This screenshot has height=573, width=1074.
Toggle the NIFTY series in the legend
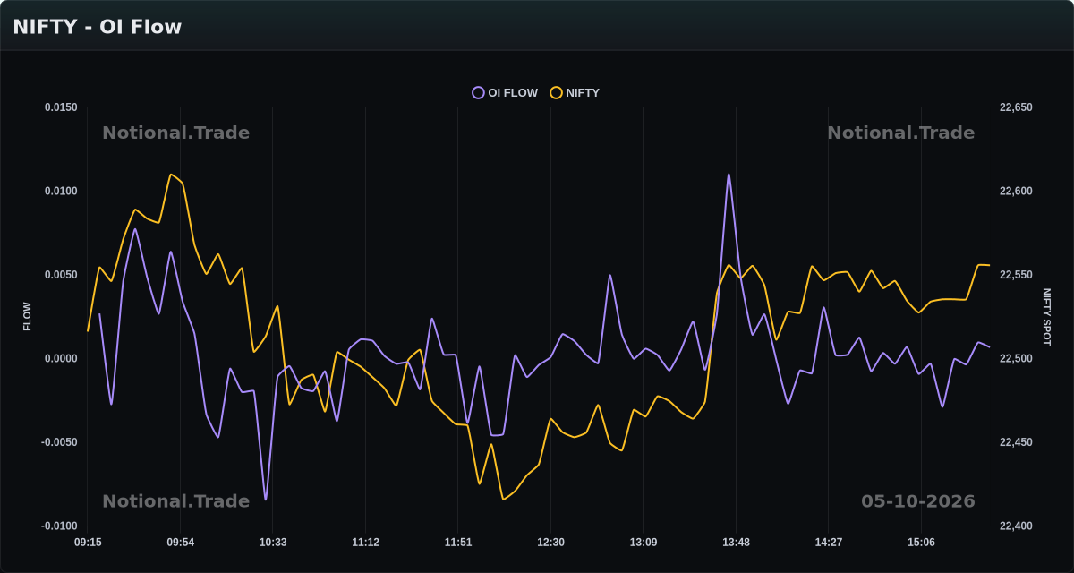[575, 93]
